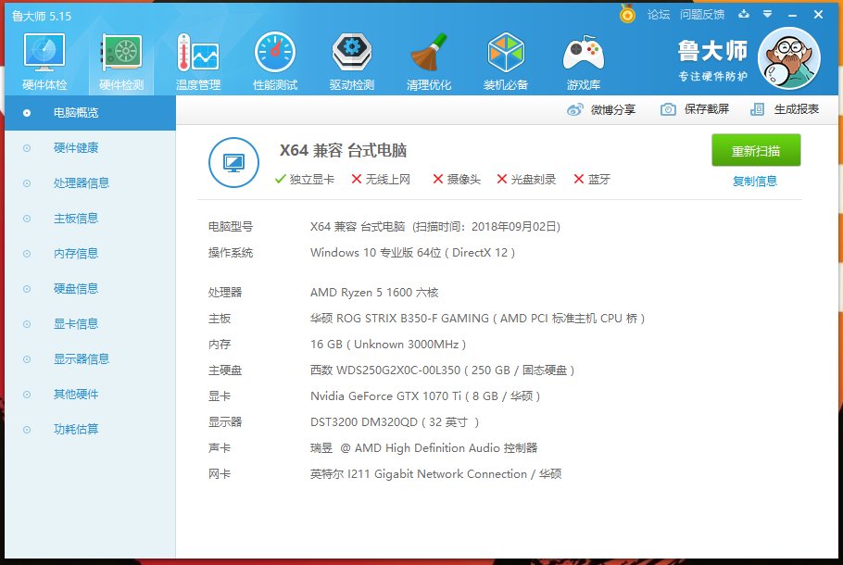Open the 游戏库 gamepad icon
843x565 pixels.
coord(583,56)
